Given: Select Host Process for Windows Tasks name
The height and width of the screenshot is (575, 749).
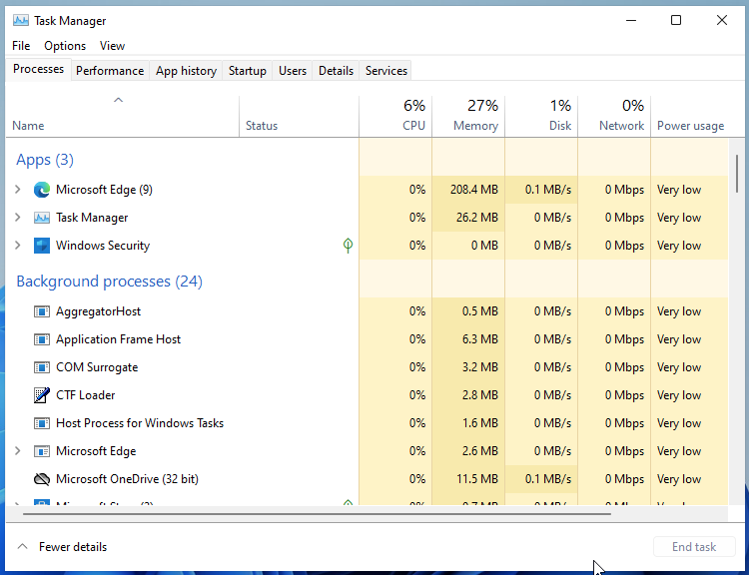Looking at the screenshot, I should [140, 423].
